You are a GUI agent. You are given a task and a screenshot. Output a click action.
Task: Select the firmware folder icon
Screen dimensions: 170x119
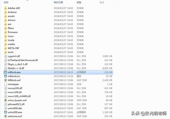pyautogui.click(x=5, y=32)
